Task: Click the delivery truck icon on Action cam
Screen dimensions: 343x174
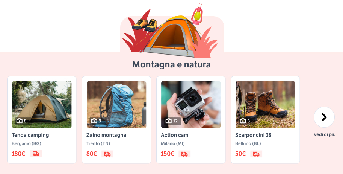Action: (184, 154)
